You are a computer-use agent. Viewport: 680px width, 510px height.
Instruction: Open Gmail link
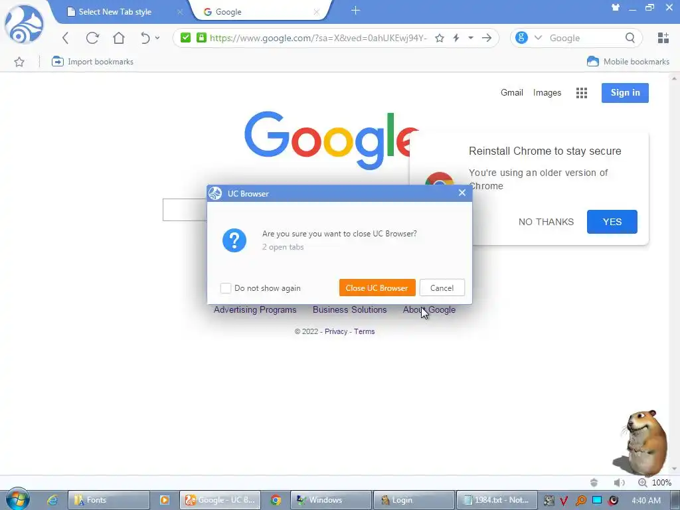(512, 93)
